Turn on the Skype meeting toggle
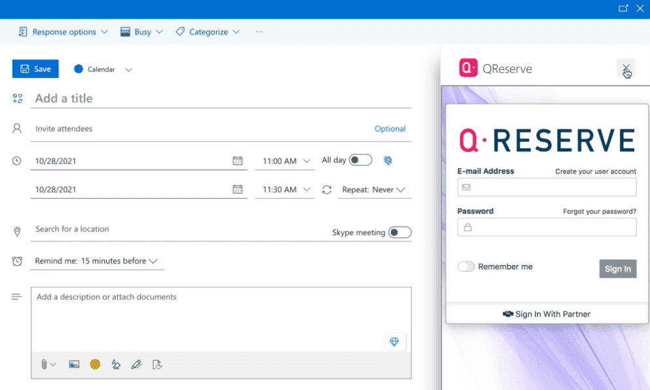The image size is (650, 390). [x=400, y=232]
